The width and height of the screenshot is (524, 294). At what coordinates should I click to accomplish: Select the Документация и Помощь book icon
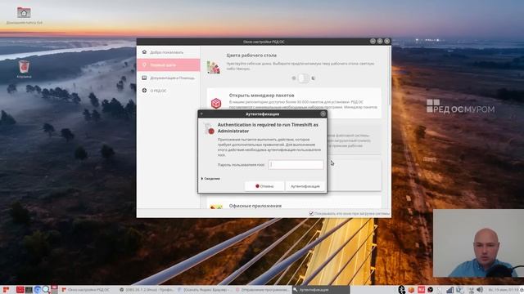(x=144, y=78)
